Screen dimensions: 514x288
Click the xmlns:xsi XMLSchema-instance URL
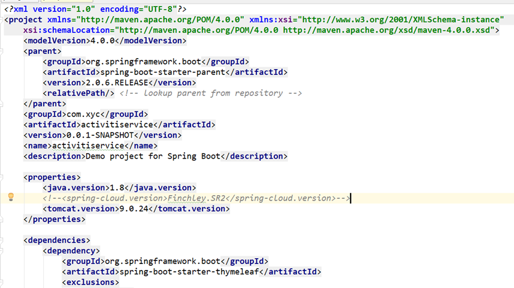click(x=401, y=20)
